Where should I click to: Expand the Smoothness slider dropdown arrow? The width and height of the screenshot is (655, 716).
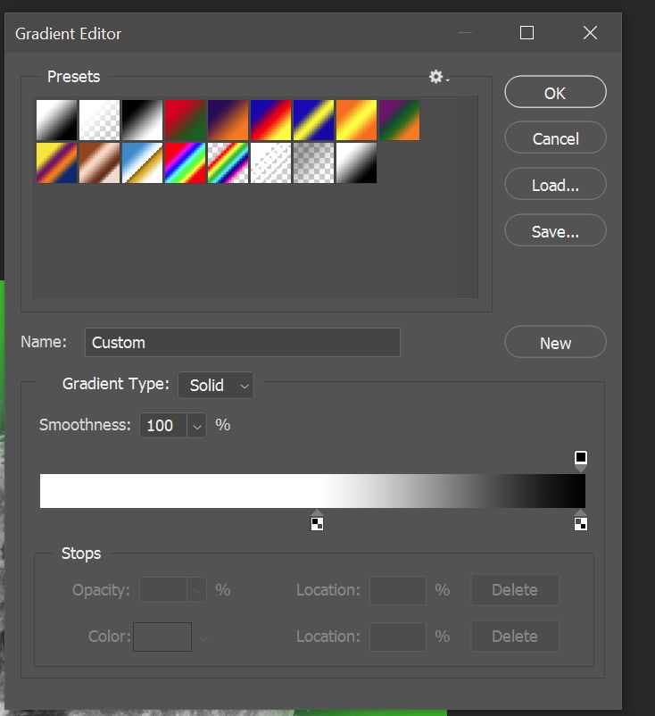point(196,426)
